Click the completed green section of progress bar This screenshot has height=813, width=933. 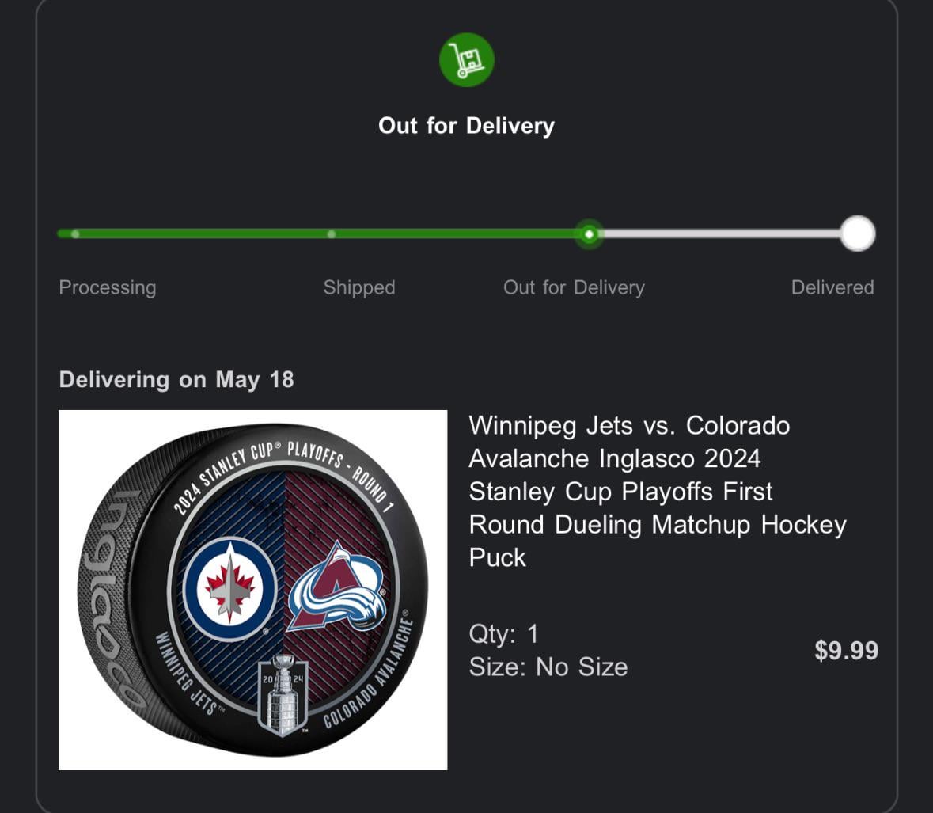point(459,234)
